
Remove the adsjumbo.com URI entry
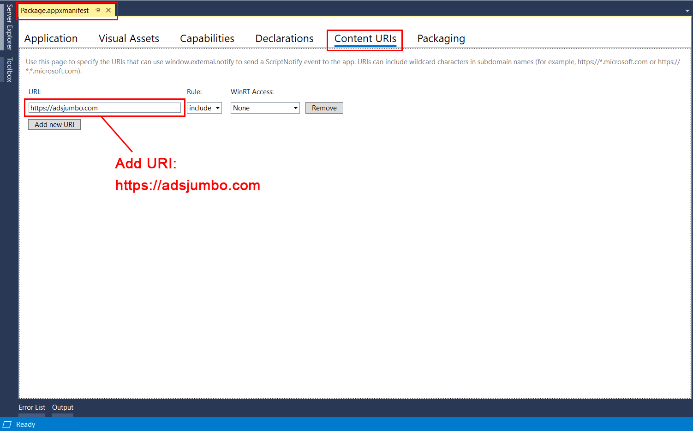tap(324, 108)
